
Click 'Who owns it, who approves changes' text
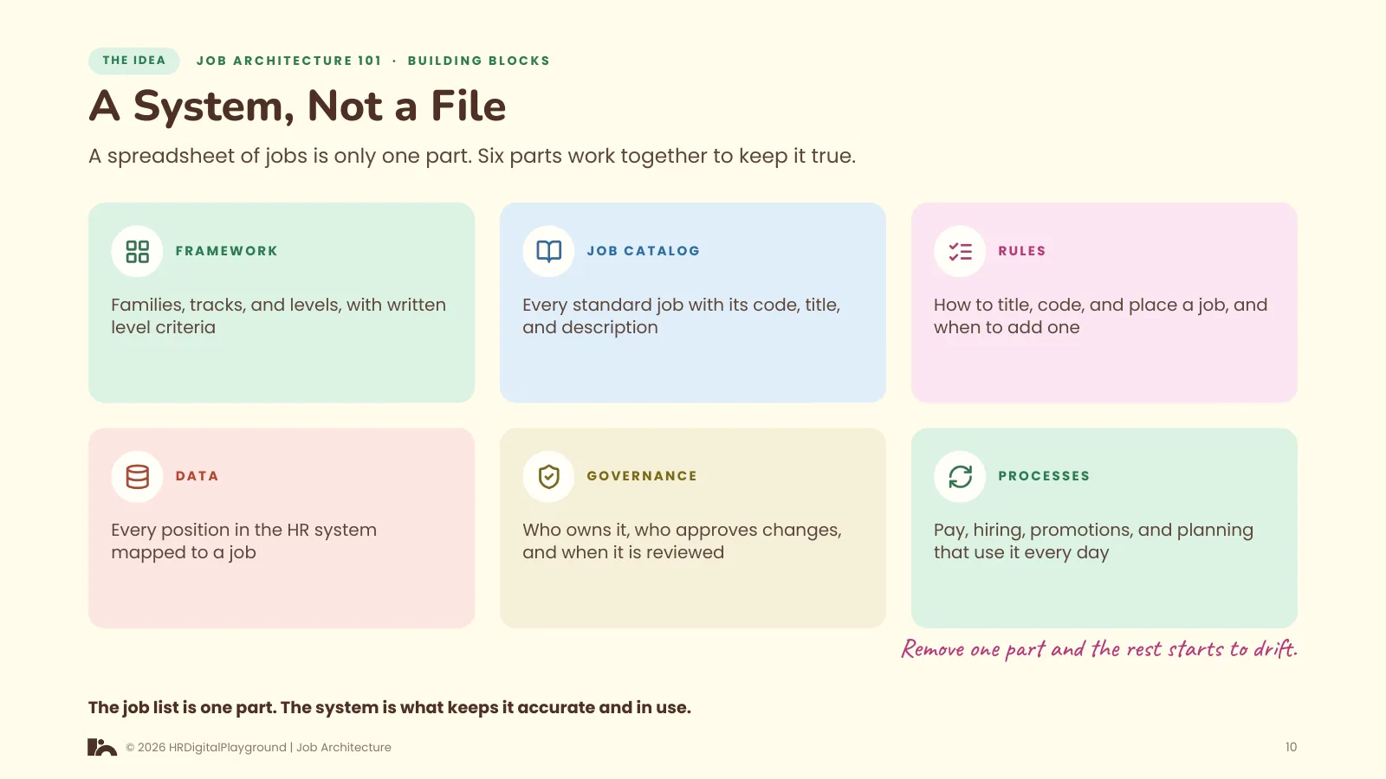point(682,541)
